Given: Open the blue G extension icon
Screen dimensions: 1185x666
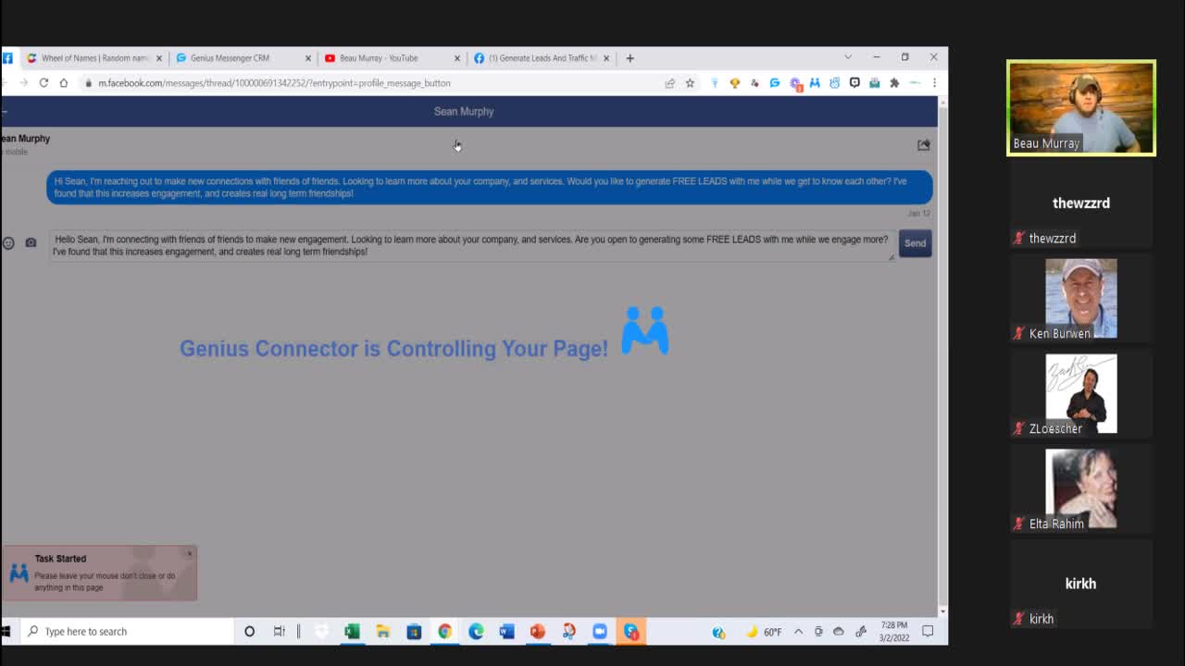Looking at the screenshot, I should [775, 83].
